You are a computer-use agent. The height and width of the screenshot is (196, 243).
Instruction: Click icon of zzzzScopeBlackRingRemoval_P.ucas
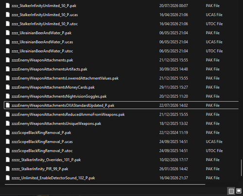click(x=8, y=142)
